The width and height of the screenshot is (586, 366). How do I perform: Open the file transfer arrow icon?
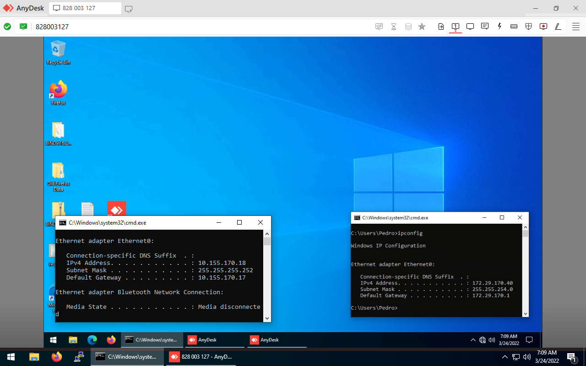(441, 27)
